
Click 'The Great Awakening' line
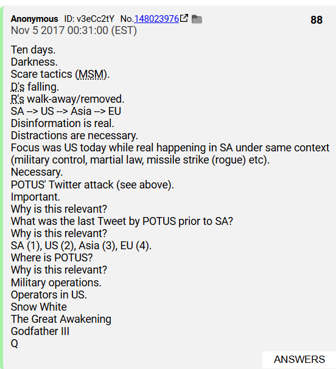[61, 319]
